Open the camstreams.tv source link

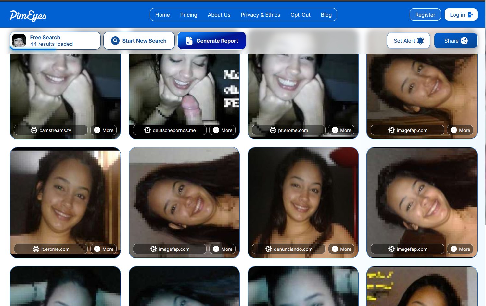pos(51,130)
